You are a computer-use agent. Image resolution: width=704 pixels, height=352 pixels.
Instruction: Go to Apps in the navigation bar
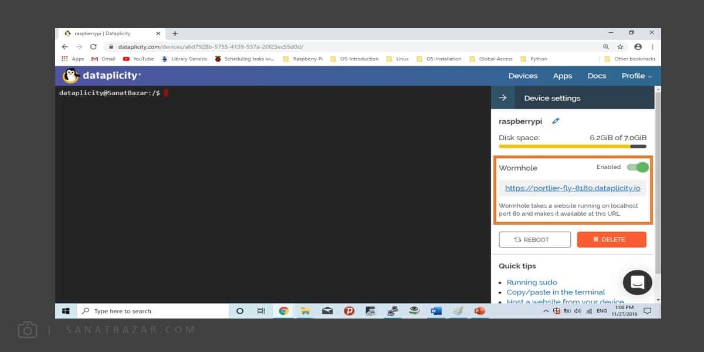pos(563,76)
